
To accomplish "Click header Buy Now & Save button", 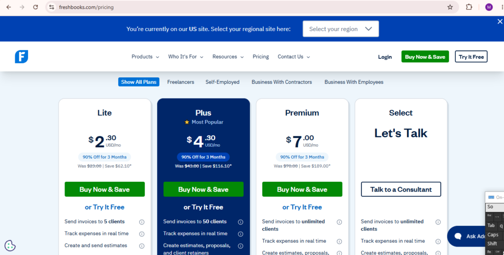I will (425, 57).
